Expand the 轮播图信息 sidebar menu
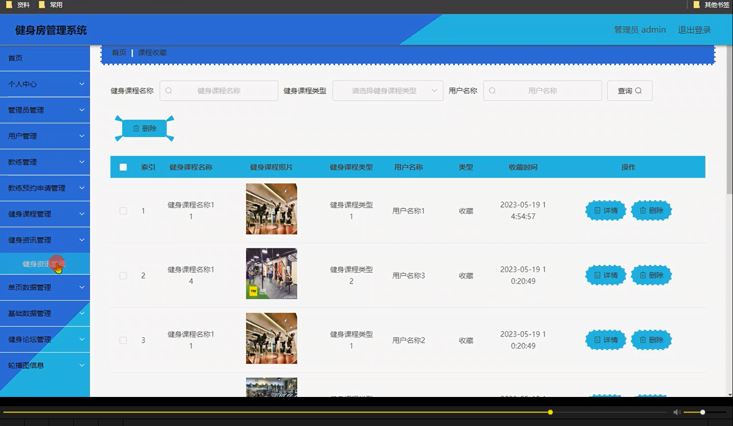 pos(45,365)
